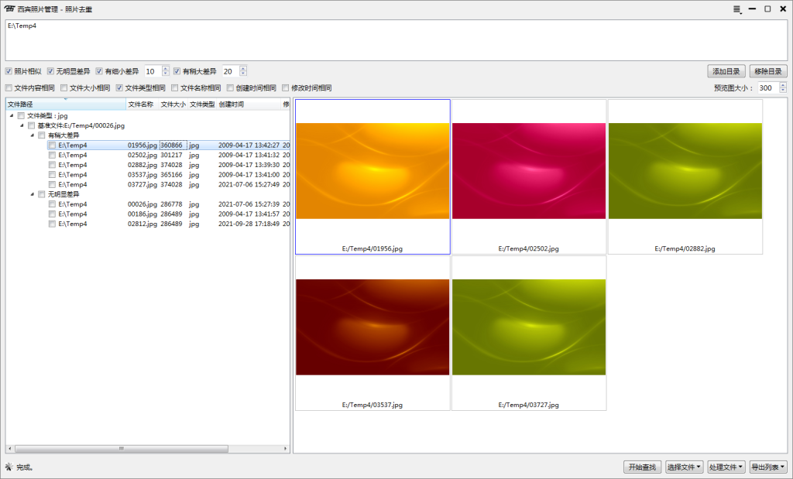
Task: Enable the 文件内容相同 checkbox
Action: coord(9,88)
